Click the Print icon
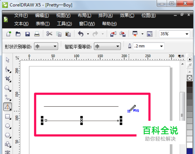195x154 pixels. click(x=37, y=34)
